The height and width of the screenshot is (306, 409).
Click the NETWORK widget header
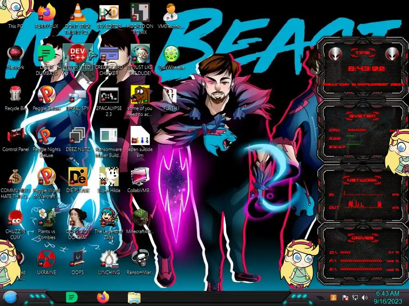pos(363,180)
